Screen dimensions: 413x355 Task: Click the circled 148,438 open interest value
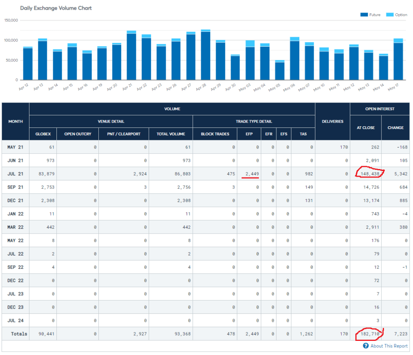[x=369, y=174]
